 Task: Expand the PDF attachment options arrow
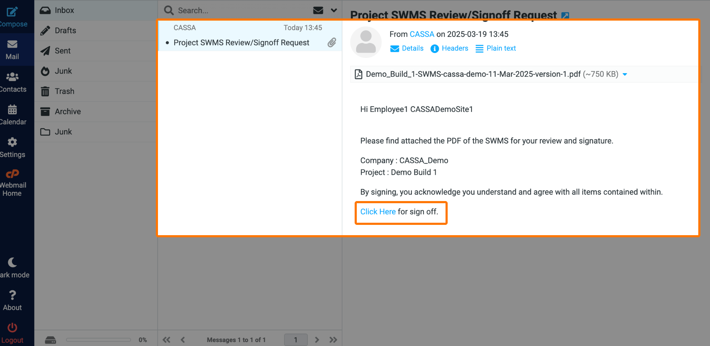click(x=625, y=74)
